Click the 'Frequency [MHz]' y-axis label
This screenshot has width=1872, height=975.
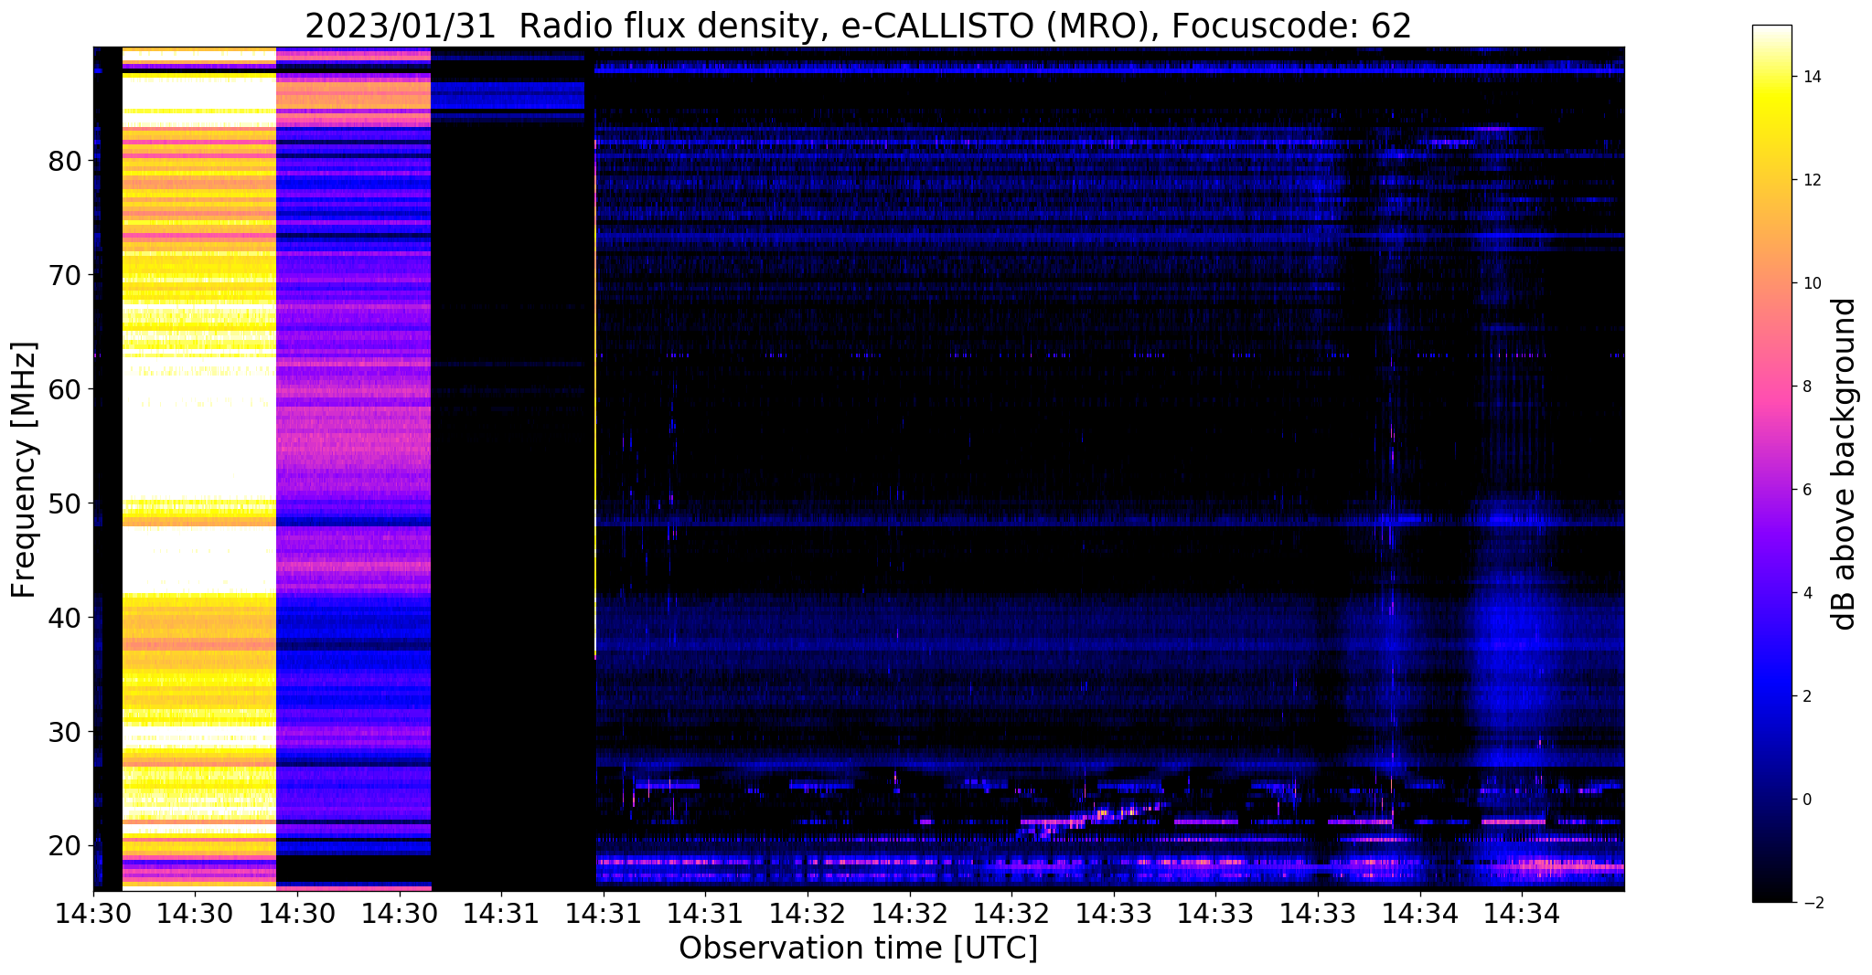[x=25, y=470]
